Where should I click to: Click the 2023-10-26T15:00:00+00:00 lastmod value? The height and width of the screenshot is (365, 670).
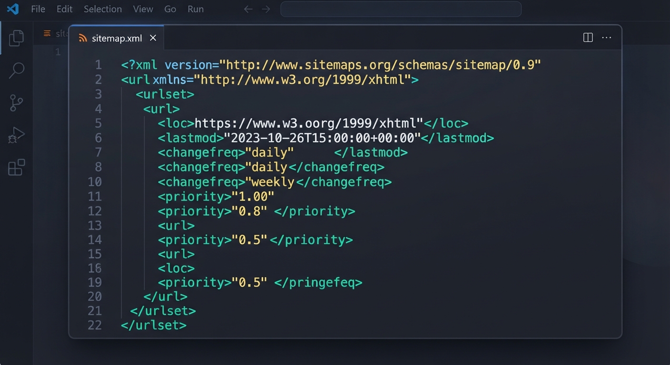(x=322, y=138)
